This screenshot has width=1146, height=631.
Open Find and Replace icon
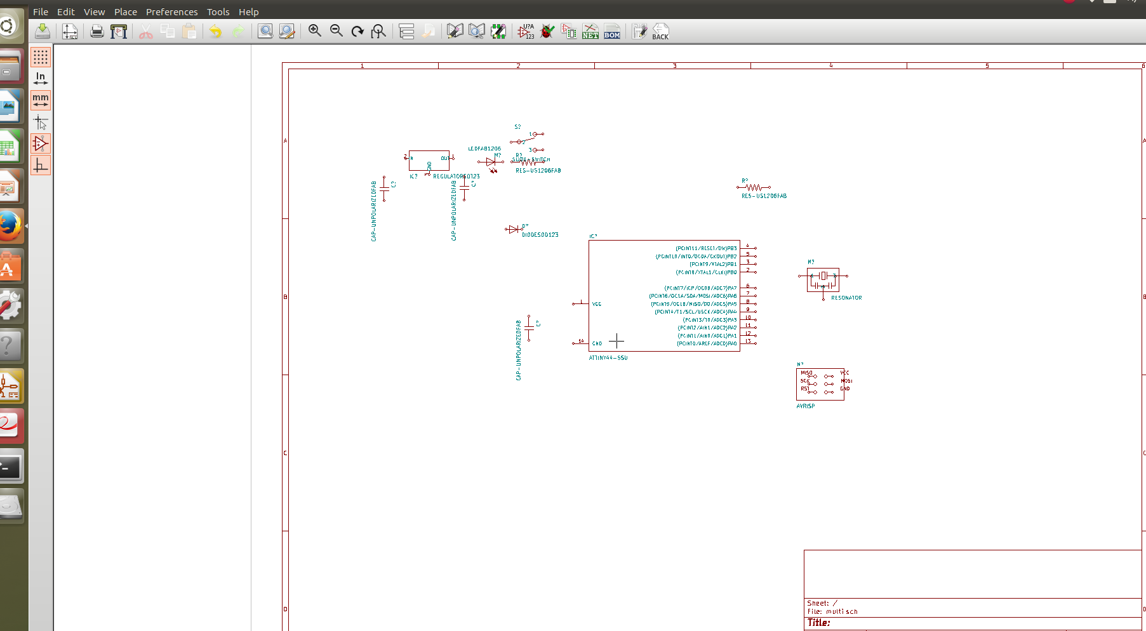pos(287,31)
